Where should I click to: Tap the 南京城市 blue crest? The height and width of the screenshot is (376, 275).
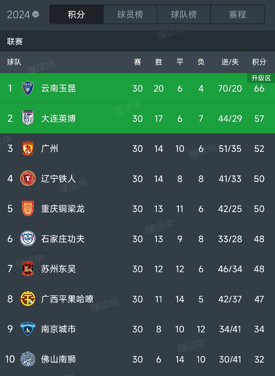(x=28, y=329)
